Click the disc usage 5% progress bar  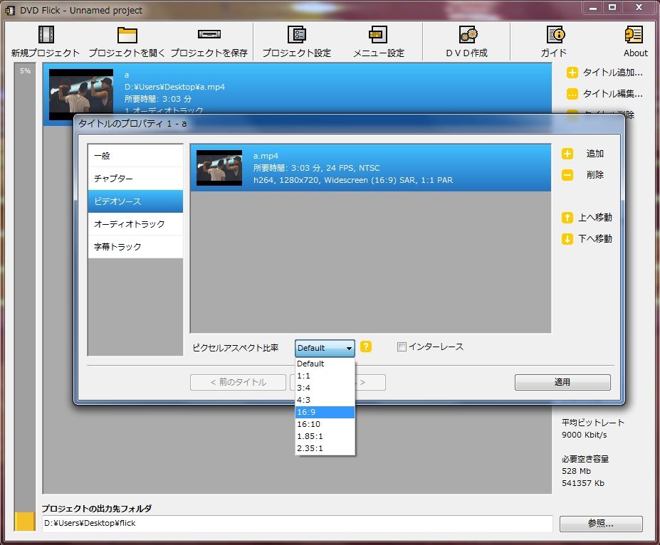tap(25, 297)
